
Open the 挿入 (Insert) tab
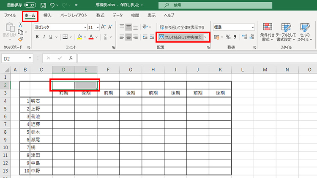pos(47,15)
